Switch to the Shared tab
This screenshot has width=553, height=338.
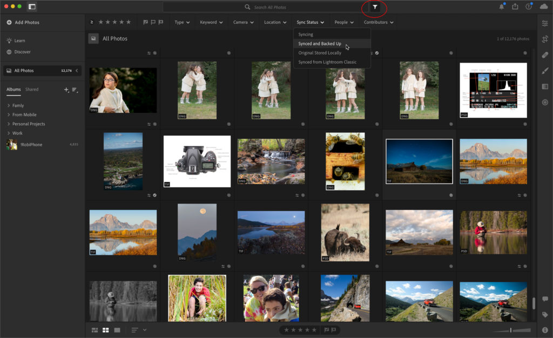coord(32,90)
